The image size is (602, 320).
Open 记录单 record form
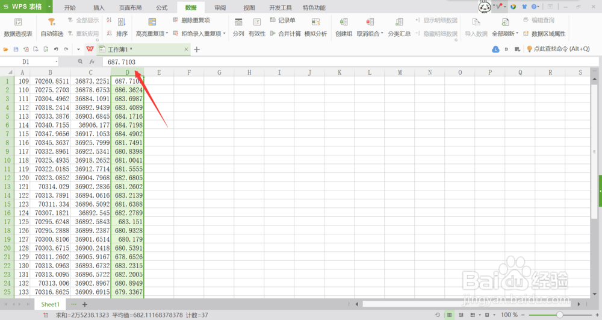click(x=282, y=20)
